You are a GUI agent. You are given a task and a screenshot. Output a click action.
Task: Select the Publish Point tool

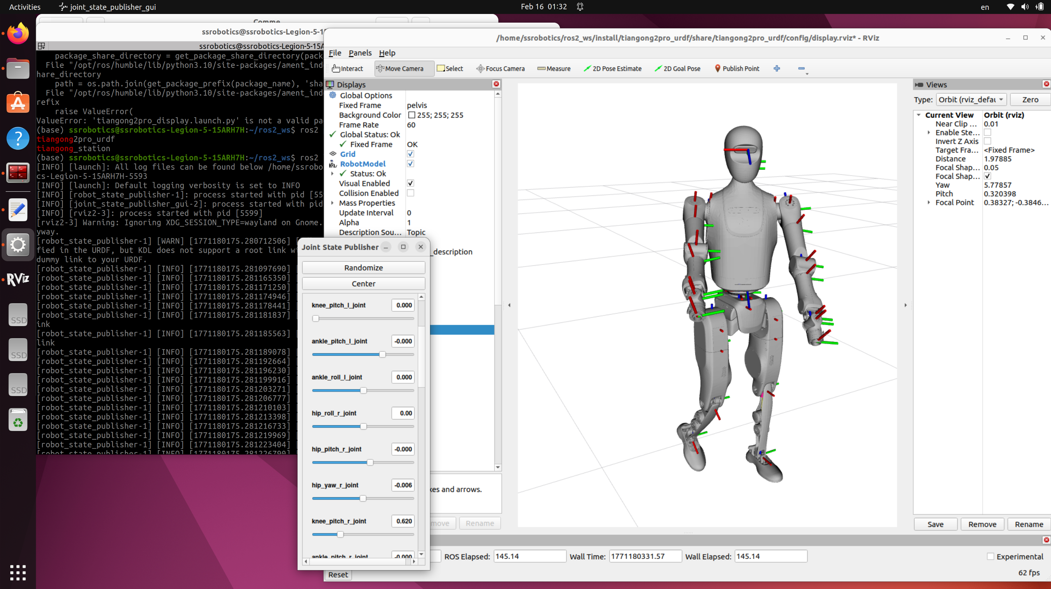[737, 69]
